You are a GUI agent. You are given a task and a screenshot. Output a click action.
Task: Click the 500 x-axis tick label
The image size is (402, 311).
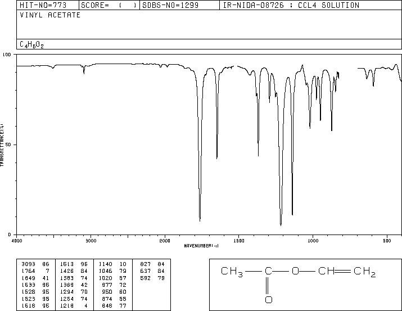pos(387,241)
